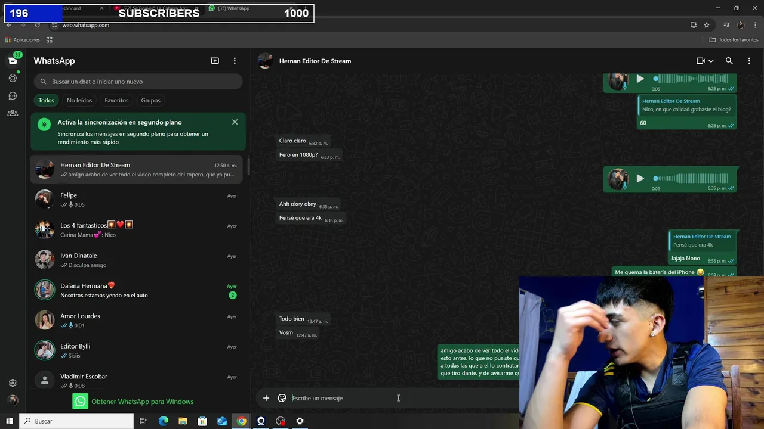Open Microsoft Store from taskbar
Screen dimensions: 764x429
pyautogui.click(x=202, y=421)
